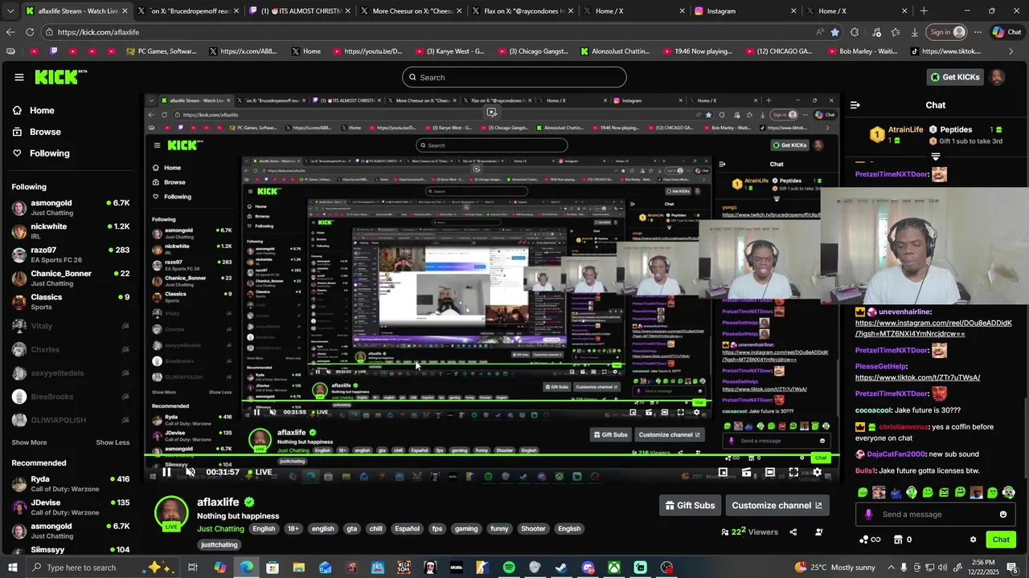Image resolution: width=1029 pixels, height=578 pixels.
Task: Click the Send a message field
Action: coord(937,515)
